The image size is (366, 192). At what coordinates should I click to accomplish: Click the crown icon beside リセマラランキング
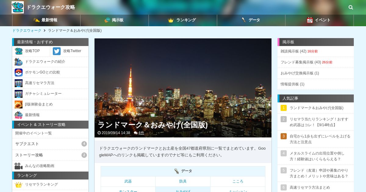click(19, 185)
